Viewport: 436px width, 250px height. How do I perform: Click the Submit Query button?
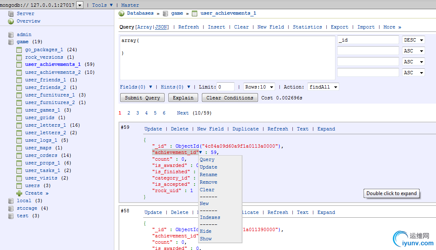[x=142, y=98]
